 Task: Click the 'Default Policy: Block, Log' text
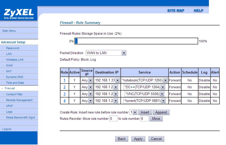78,60
